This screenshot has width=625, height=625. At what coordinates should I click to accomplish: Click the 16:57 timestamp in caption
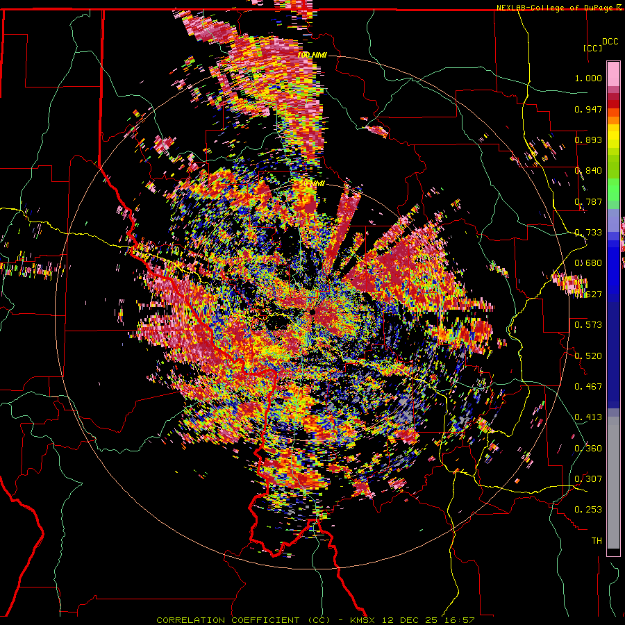click(461, 620)
